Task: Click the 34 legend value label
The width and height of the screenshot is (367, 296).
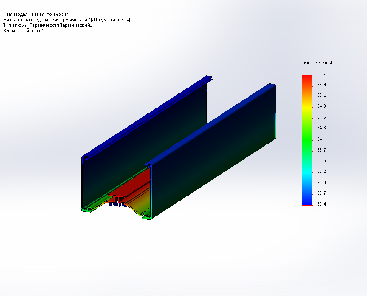Action: pos(320,139)
